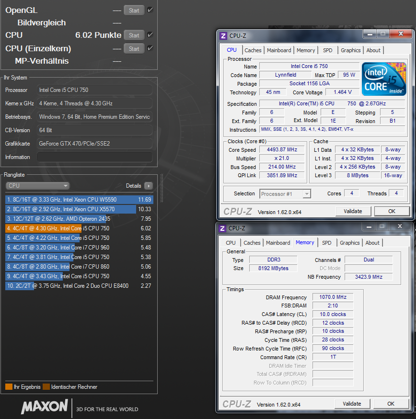Click the CAS# Latency value 10.0 clocks
The height and width of the screenshot is (419, 416).
click(x=333, y=314)
